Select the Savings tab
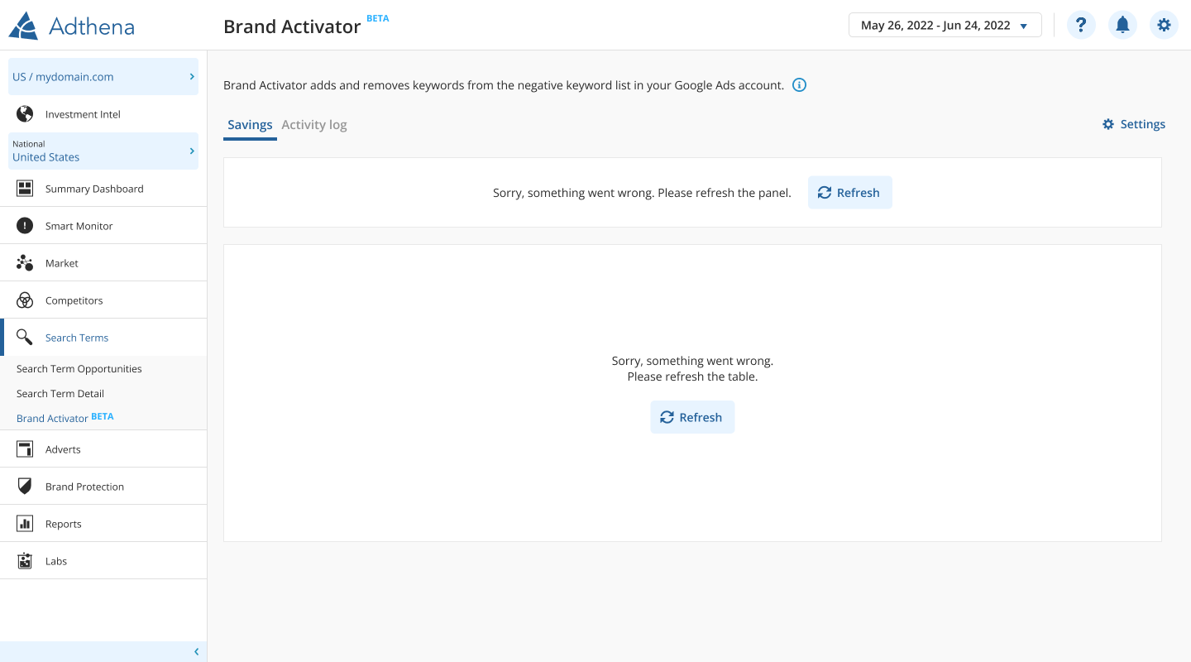 (x=250, y=125)
